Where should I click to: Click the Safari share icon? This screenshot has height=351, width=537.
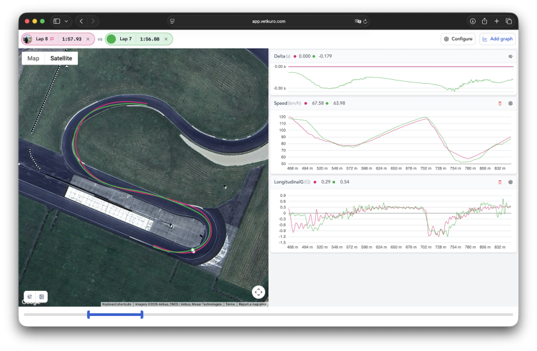(485, 21)
